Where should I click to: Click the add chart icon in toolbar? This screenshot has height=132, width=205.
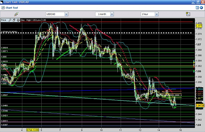(188, 14)
